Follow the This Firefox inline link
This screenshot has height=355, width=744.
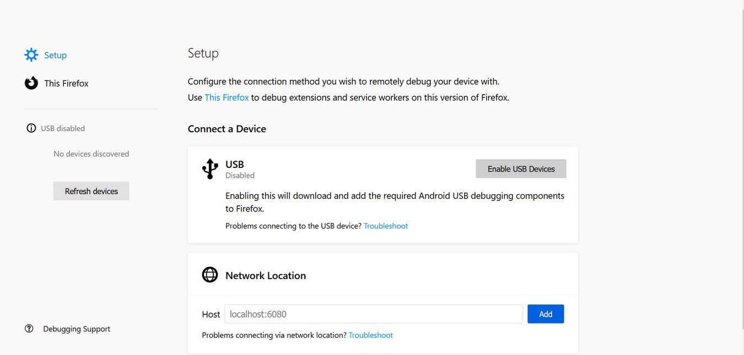[227, 97]
